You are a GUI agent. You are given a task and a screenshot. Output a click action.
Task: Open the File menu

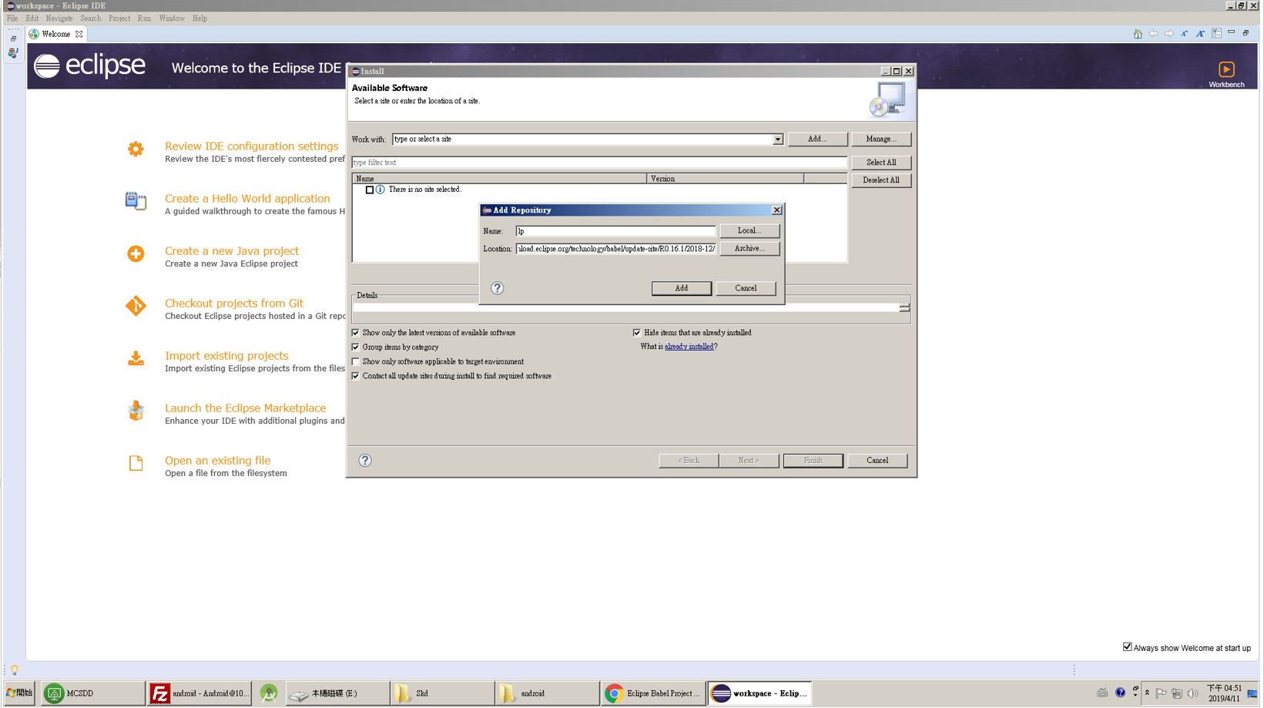coord(12,18)
